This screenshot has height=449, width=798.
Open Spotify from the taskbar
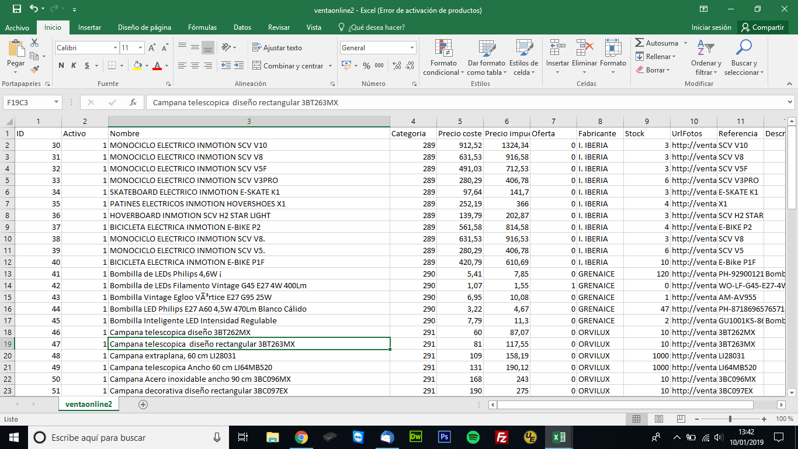click(473, 437)
